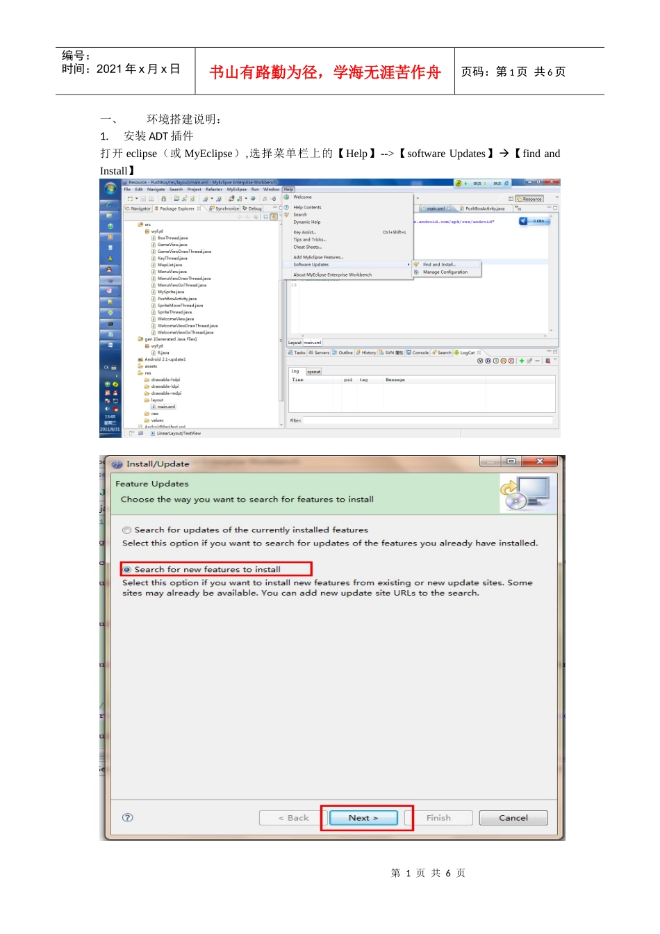Open the New wizard dropdown arrow
The height and width of the screenshot is (934, 660).
[x=136, y=199]
